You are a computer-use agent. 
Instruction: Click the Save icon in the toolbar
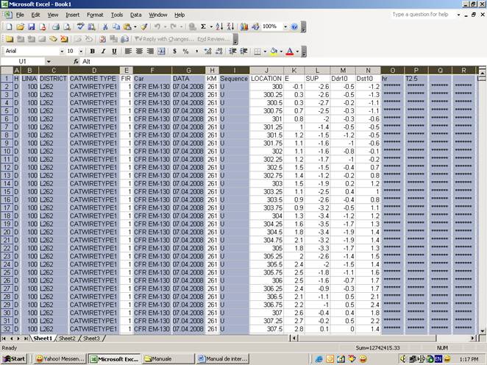click(29, 26)
